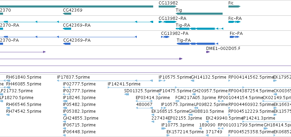Select EST label GH08810.5prime
Screen dimensions: 291x137
click(x=206, y=111)
